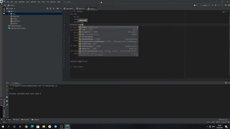The image size is (230, 129).
Task: Open the Tools menu
Action: click(x=43, y=2)
